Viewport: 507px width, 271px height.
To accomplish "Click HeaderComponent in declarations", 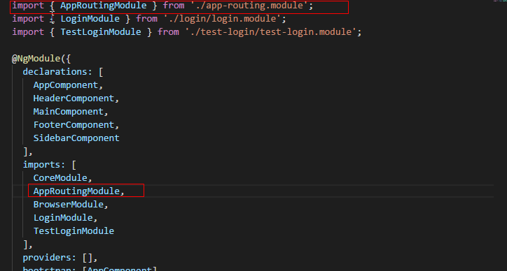I will 74,98.
